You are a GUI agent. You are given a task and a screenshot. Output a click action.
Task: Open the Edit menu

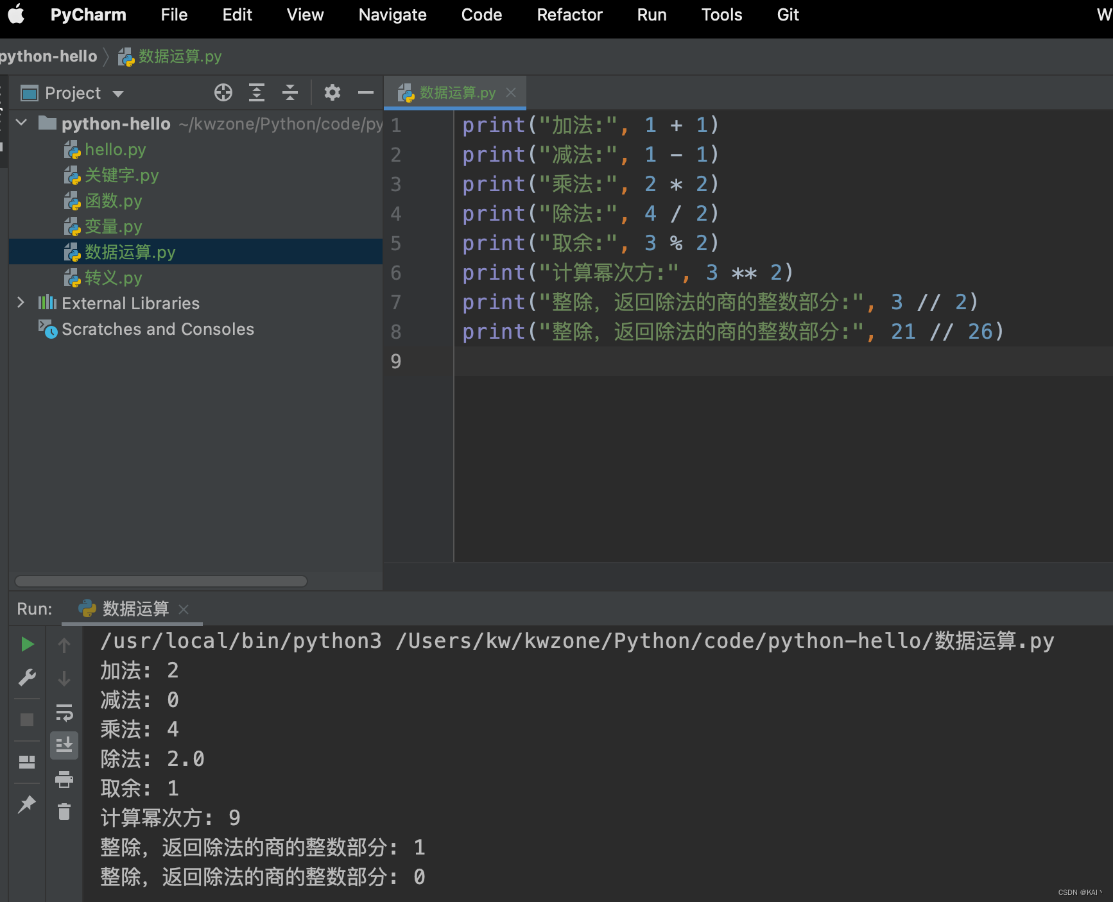[237, 15]
